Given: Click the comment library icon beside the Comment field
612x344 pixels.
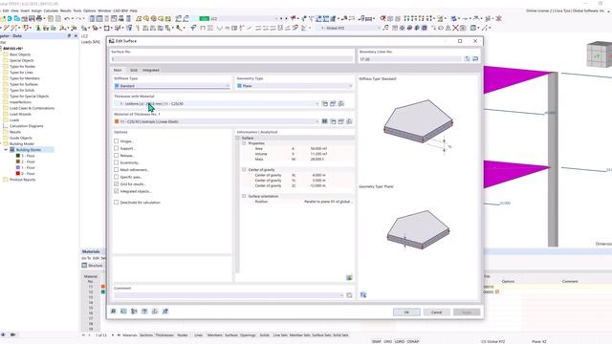Looking at the screenshot, I should click(x=349, y=295).
